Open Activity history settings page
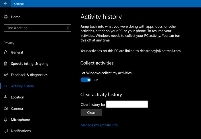The width and height of the screenshot is (201, 139). point(23,86)
